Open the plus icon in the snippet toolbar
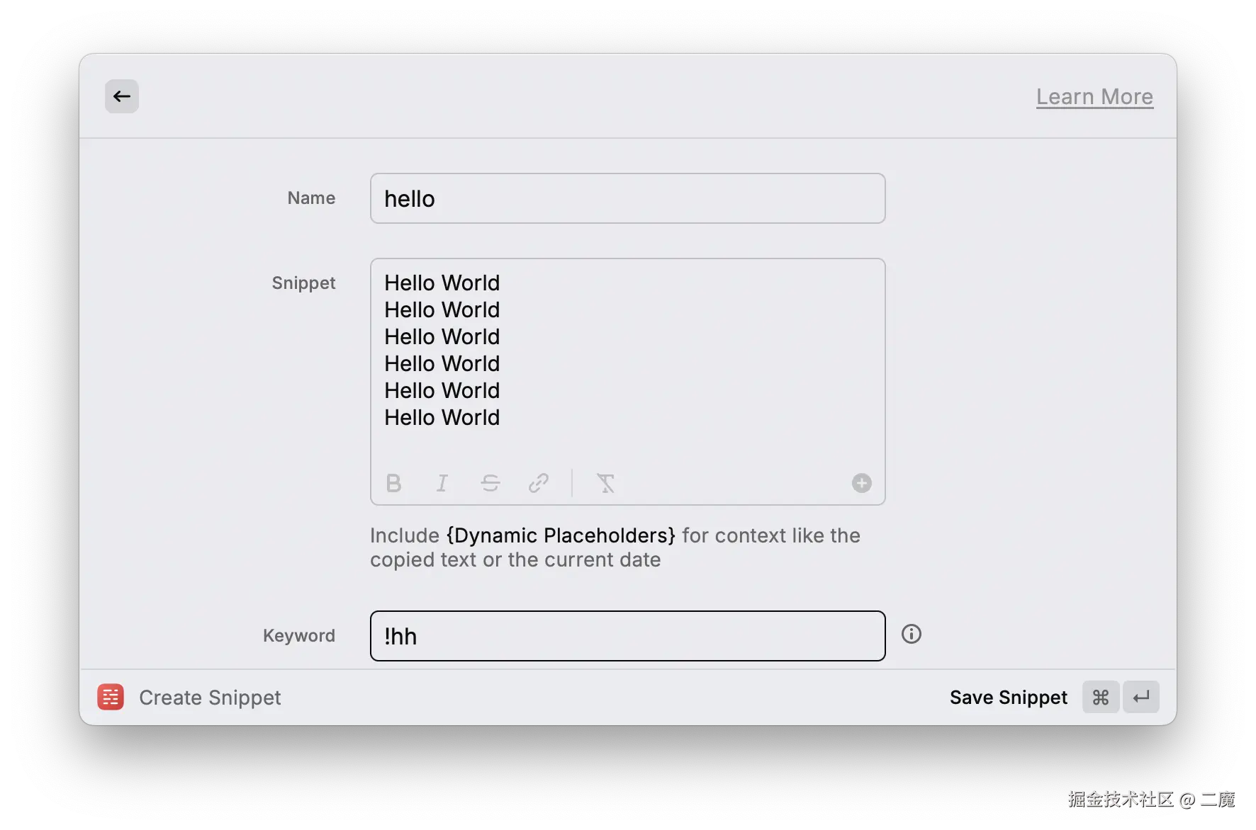The image size is (1256, 830). pos(861,482)
